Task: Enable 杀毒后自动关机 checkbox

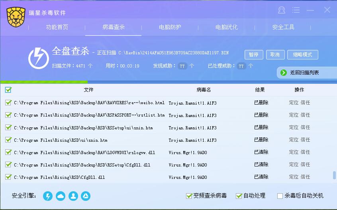Action: (x=280, y=196)
